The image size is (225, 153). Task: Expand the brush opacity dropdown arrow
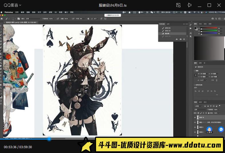click(x=54, y=19)
